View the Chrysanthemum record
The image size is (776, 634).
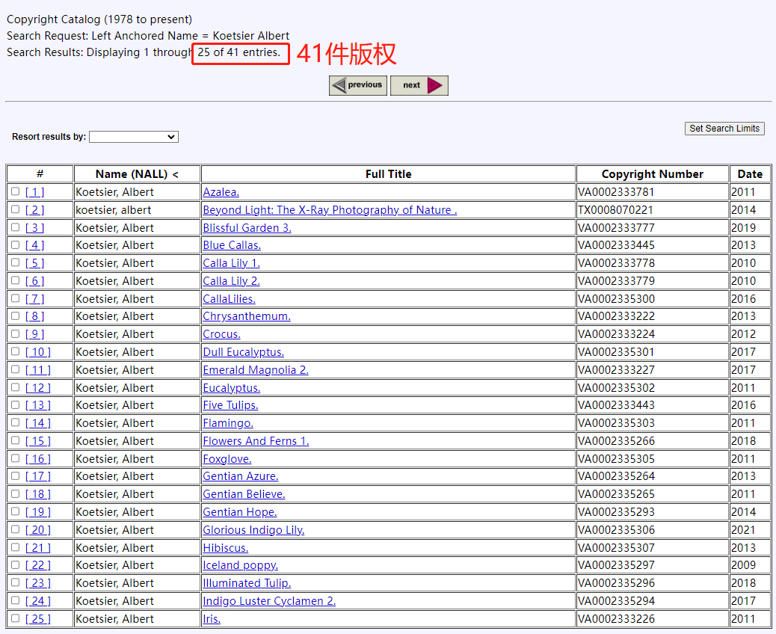246,316
